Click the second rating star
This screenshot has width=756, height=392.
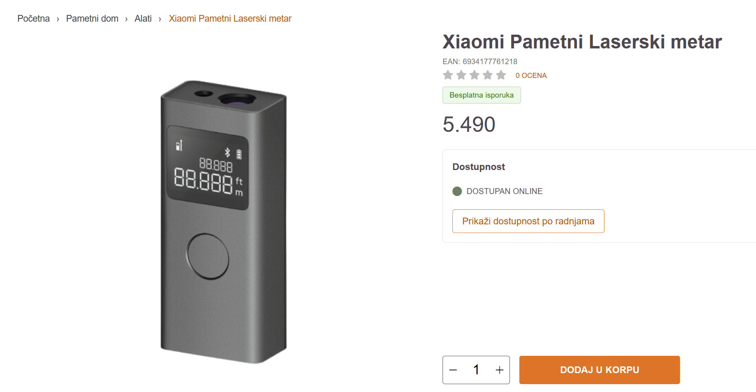tap(461, 75)
